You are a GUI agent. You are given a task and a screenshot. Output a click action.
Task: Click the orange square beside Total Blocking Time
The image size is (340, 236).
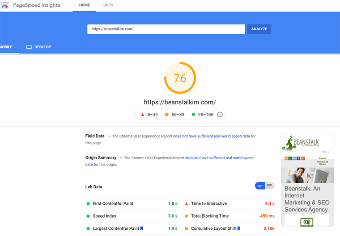point(186,216)
